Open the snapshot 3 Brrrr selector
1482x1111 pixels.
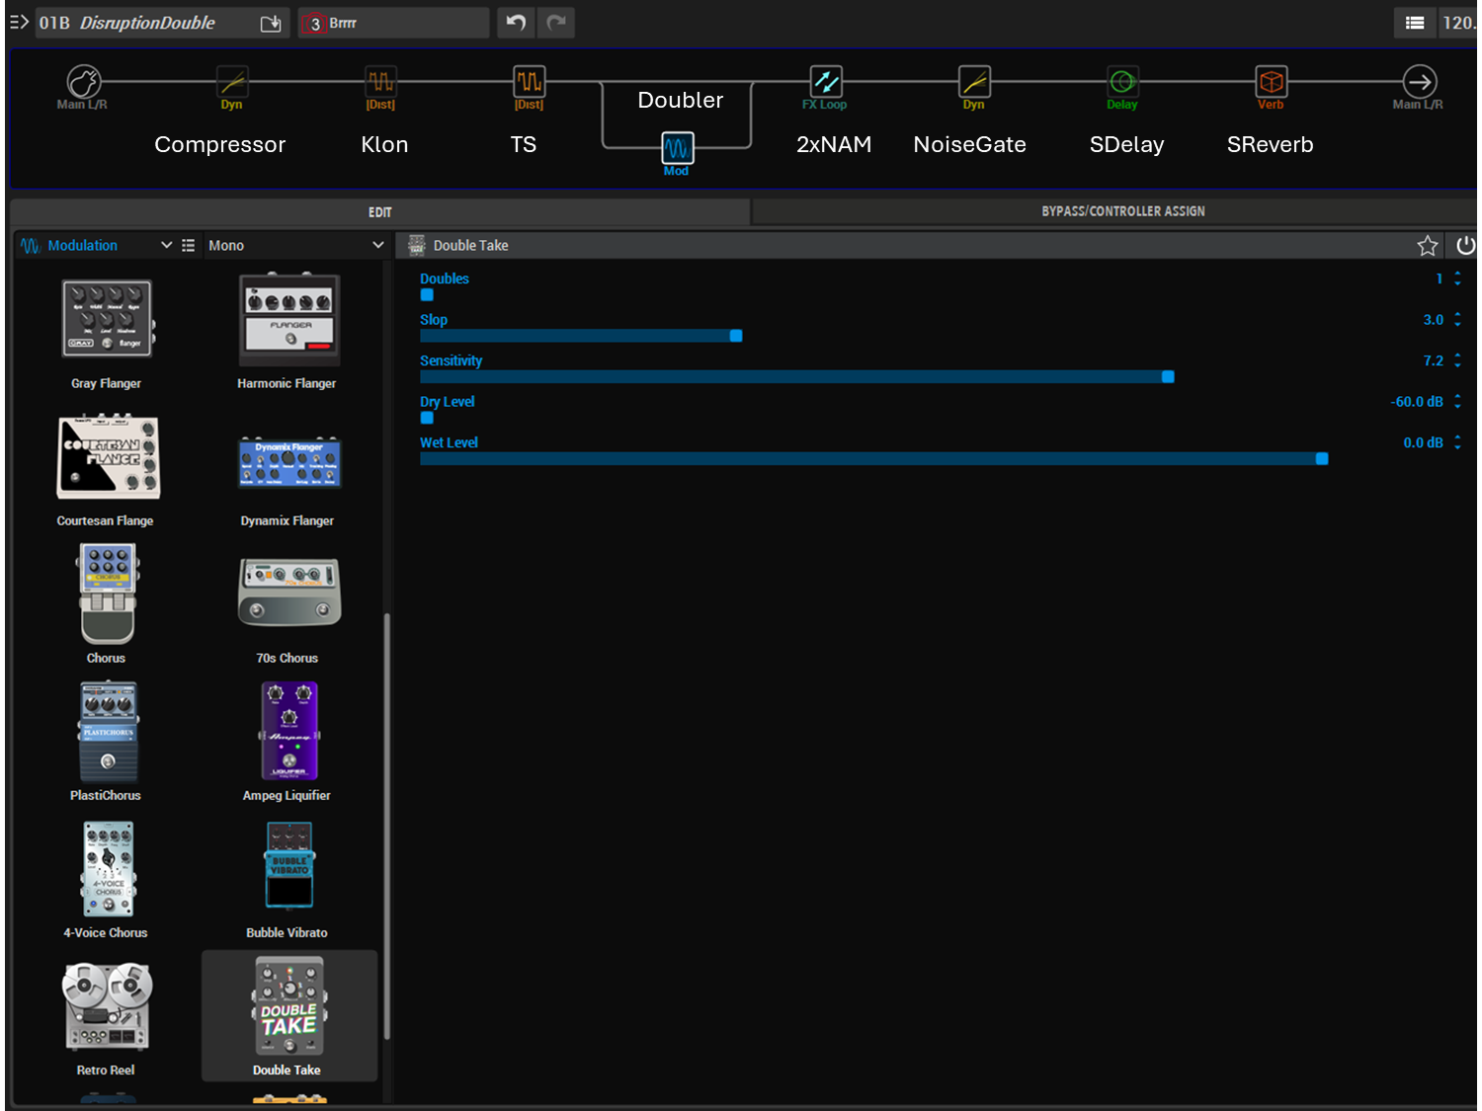tap(393, 23)
